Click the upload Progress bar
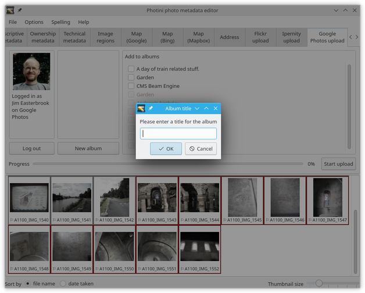 pyautogui.click(x=168, y=164)
